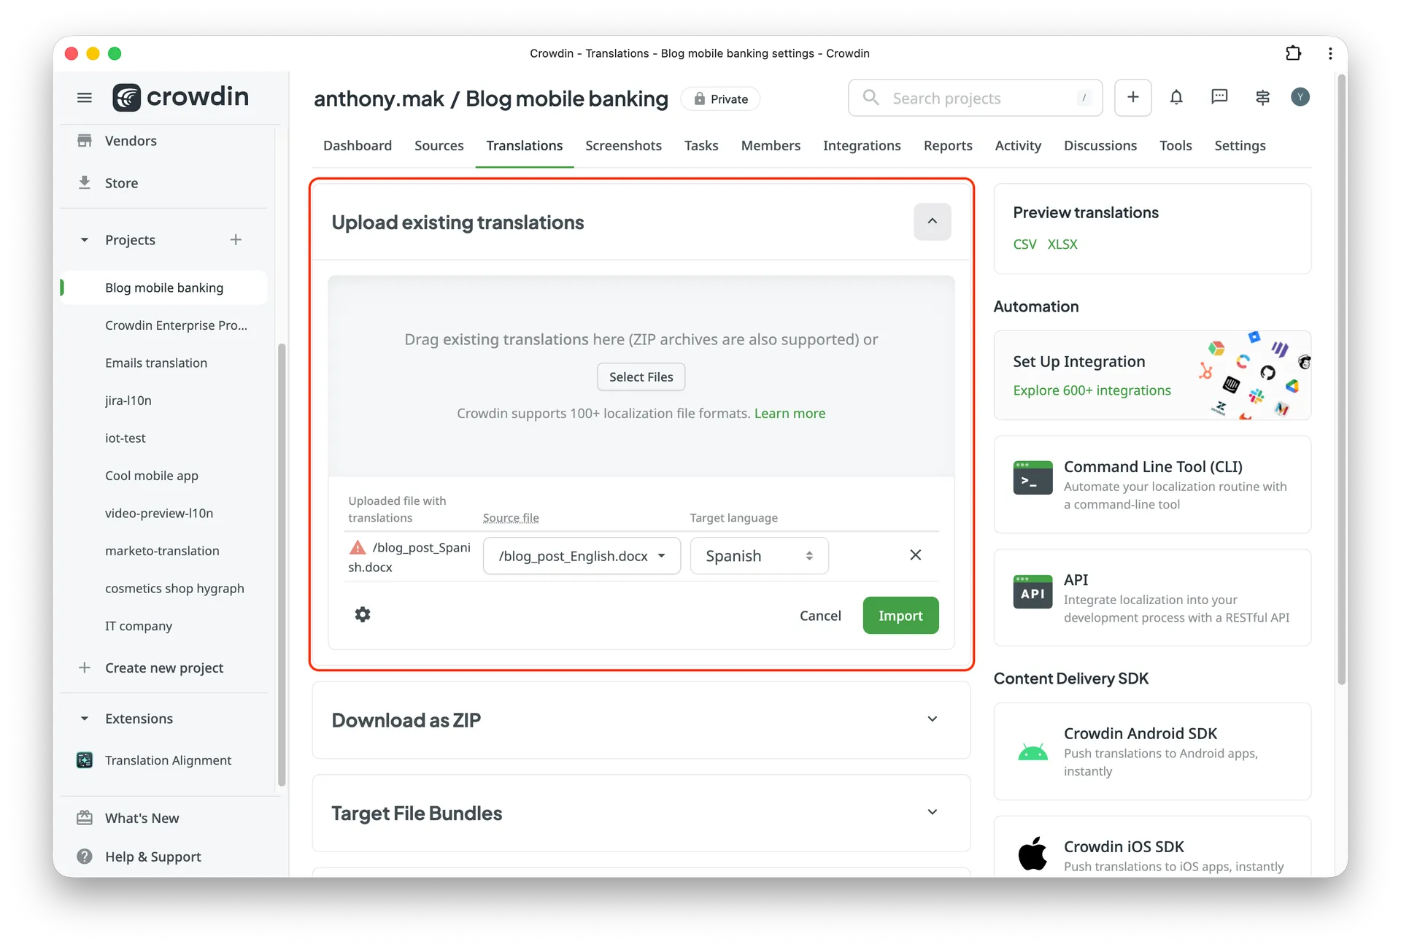Click the import settings gear icon
Image resolution: width=1401 pixels, height=947 pixels.
point(363,614)
